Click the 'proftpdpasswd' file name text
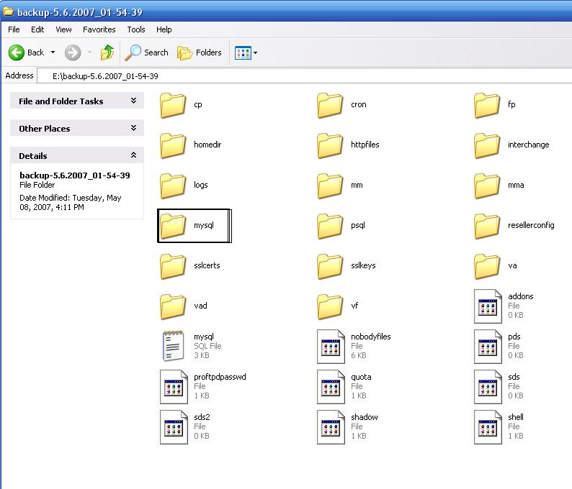The height and width of the screenshot is (489, 572). pos(220,377)
